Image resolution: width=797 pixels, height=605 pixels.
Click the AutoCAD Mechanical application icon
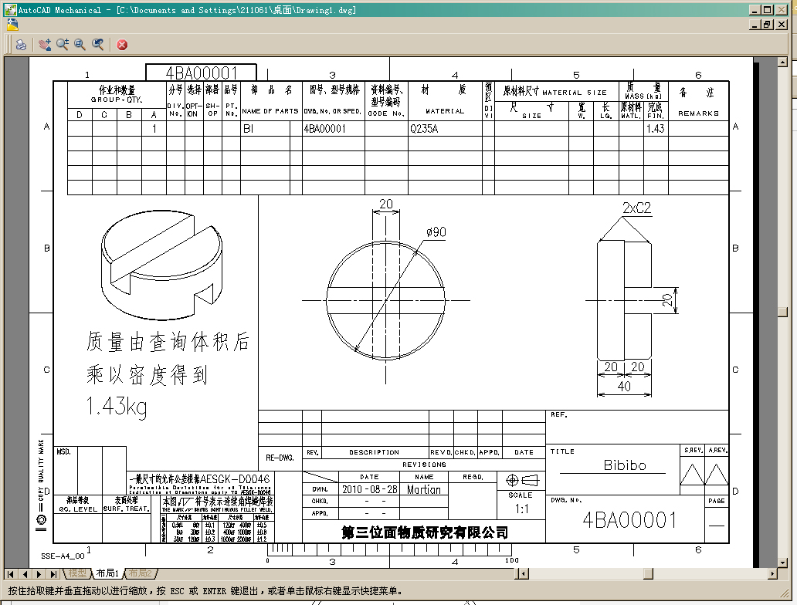[10, 10]
